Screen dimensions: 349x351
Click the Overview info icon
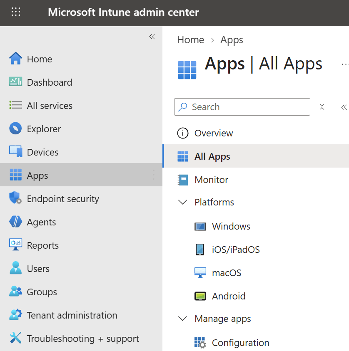183,133
